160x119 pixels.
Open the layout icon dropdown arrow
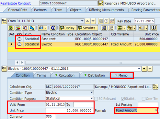[x=146, y=28]
